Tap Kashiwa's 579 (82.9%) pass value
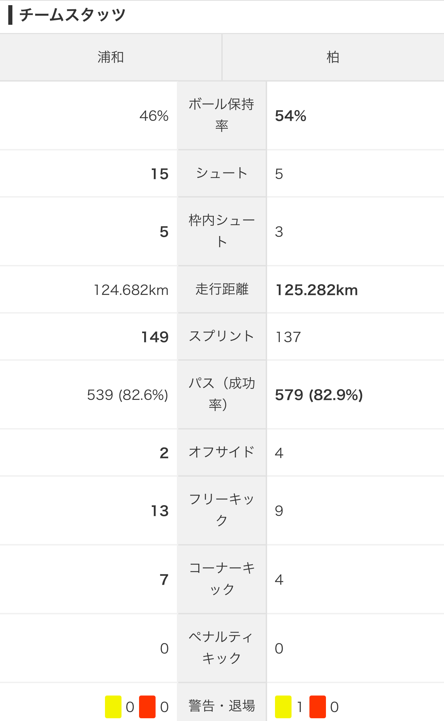The image size is (444, 721). click(x=319, y=395)
